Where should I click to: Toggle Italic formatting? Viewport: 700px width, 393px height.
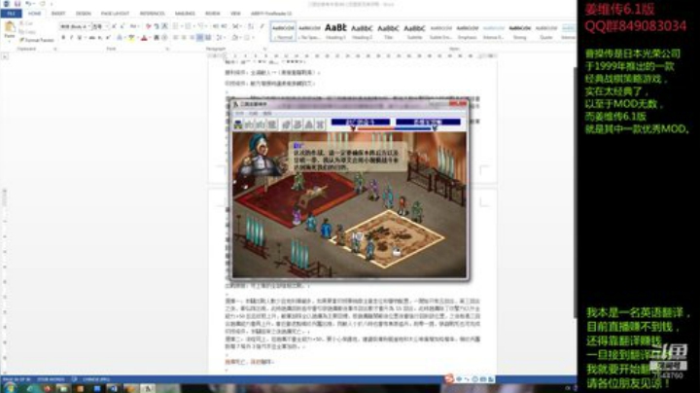tap(71, 38)
